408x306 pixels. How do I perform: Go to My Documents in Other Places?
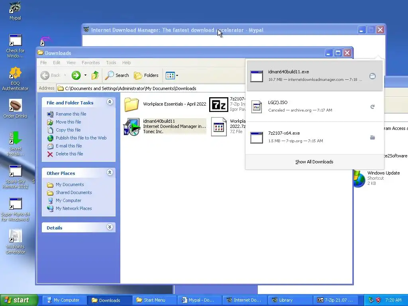(x=70, y=184)
